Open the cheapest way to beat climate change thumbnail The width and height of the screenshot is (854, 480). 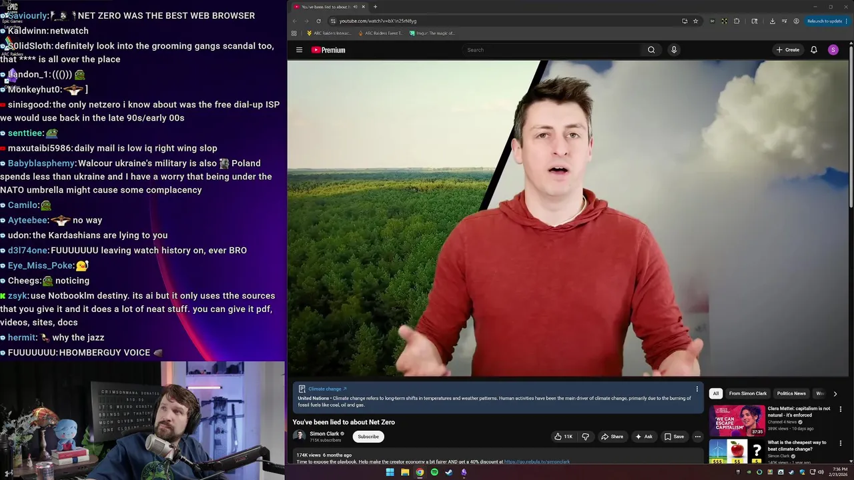tap(737, 452)
